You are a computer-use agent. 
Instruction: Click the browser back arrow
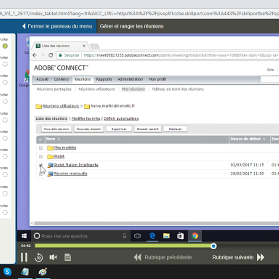[x=35, y=55]
